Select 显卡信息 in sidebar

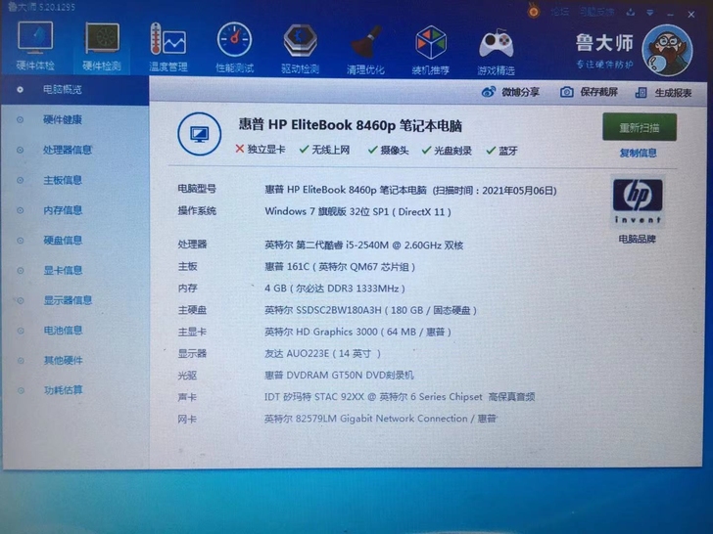(63, 270)
